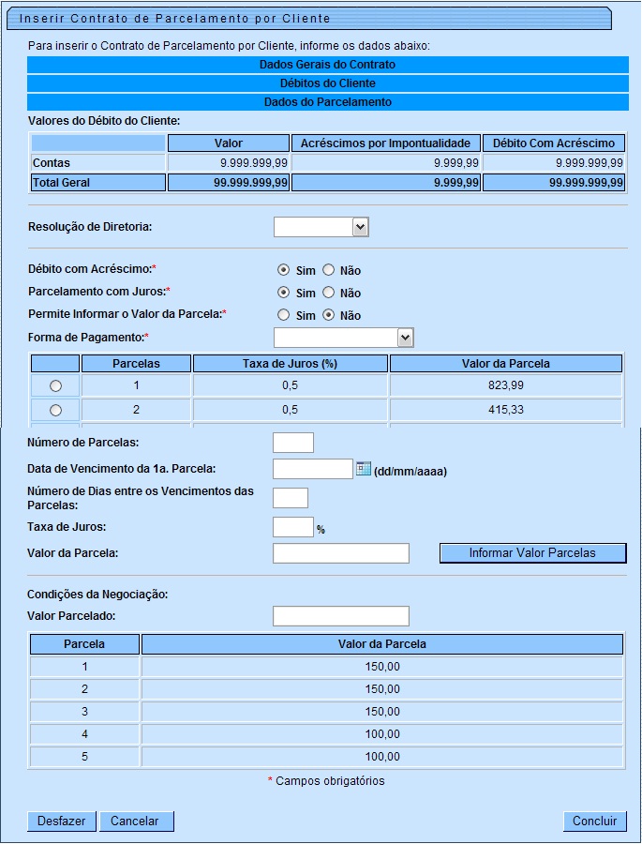Open the Dados Gerais do Contrato section
642x844 pixels.
(327, 65)
